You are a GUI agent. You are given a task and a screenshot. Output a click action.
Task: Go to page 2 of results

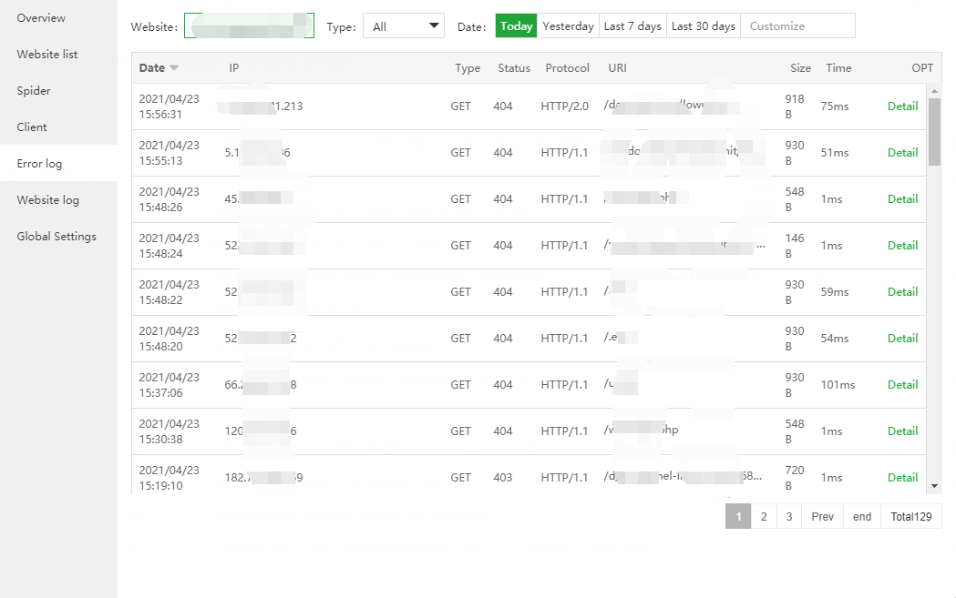click(x=764, y=517)
